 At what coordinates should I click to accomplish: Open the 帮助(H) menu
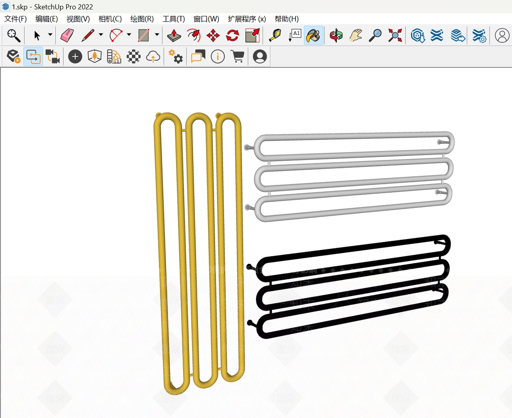(287, 19)
